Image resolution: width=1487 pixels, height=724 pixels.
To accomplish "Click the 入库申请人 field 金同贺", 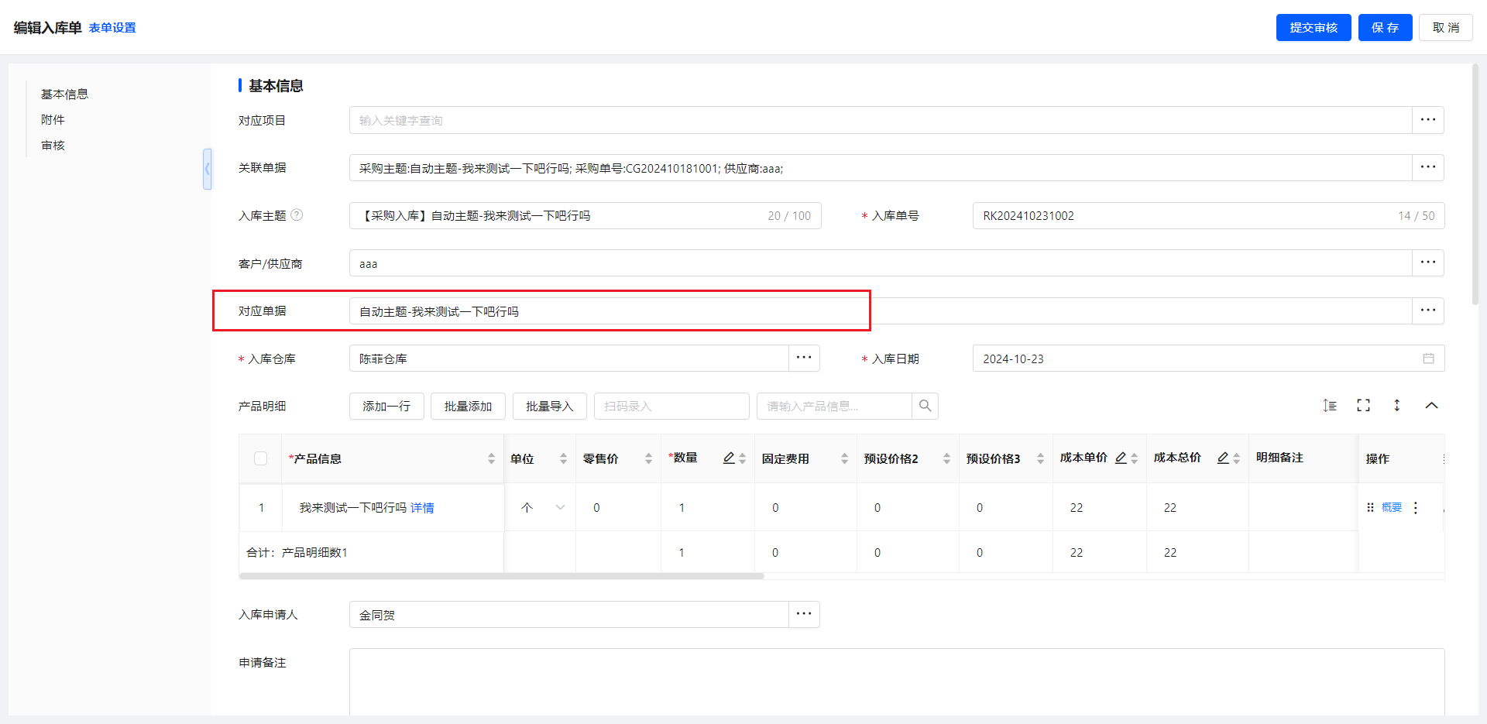I will (x=569, y=615).
